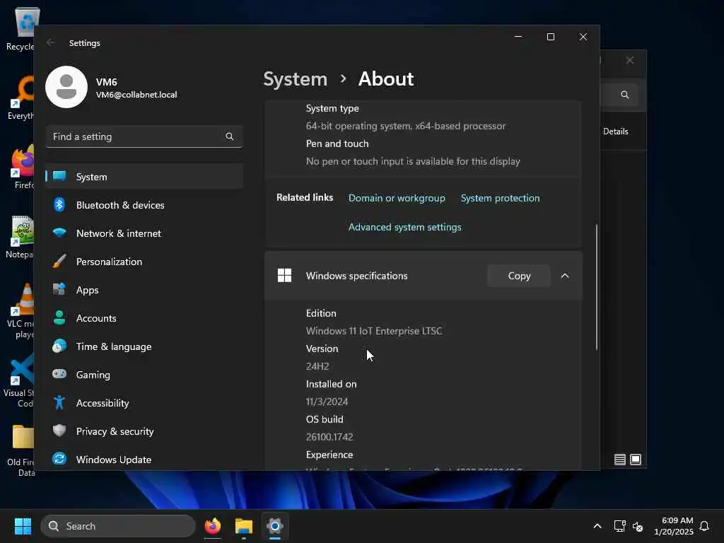Click the Time & language clock icon
The height and width of the screenshot is (543, 724).
(x=59, y=346)
